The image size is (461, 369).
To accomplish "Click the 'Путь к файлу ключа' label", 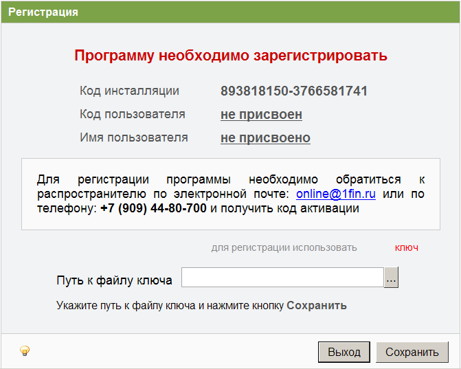I will [x=114, y=280].
